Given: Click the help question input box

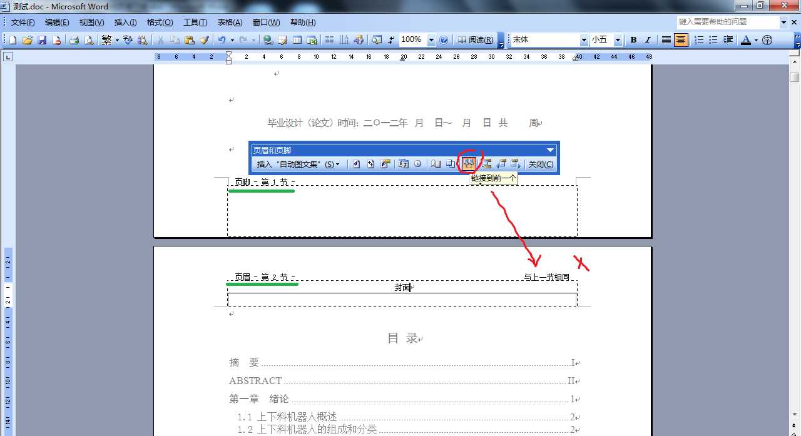Looking at the screenshot, I should 728,22.
